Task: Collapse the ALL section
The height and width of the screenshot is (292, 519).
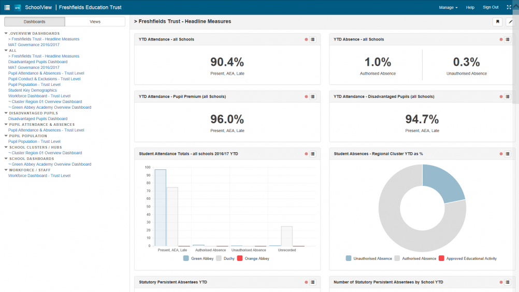Action: (x=6, y=51)
